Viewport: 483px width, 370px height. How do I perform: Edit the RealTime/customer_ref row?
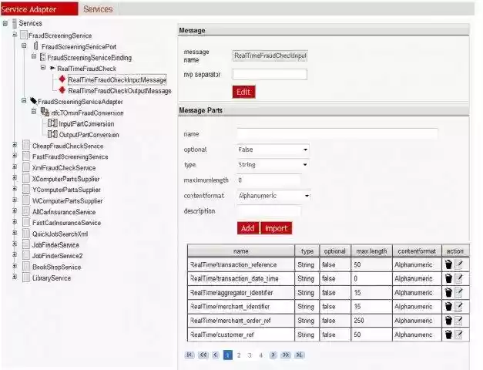[x=458, y=335]
